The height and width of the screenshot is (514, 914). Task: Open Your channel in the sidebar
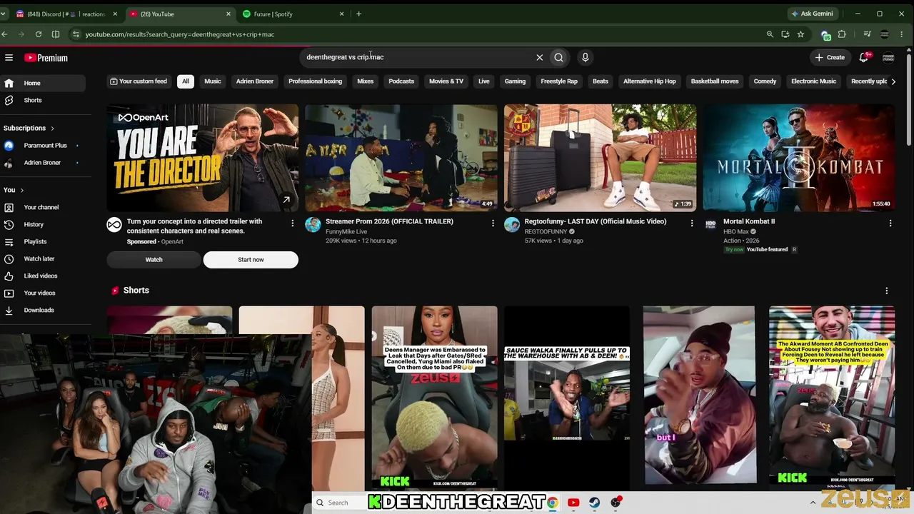[x=43, y=207]
